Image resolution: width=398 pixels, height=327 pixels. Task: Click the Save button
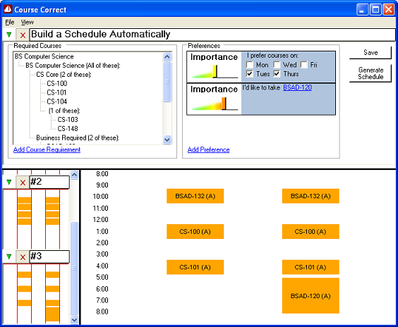[x=370, y=52]
